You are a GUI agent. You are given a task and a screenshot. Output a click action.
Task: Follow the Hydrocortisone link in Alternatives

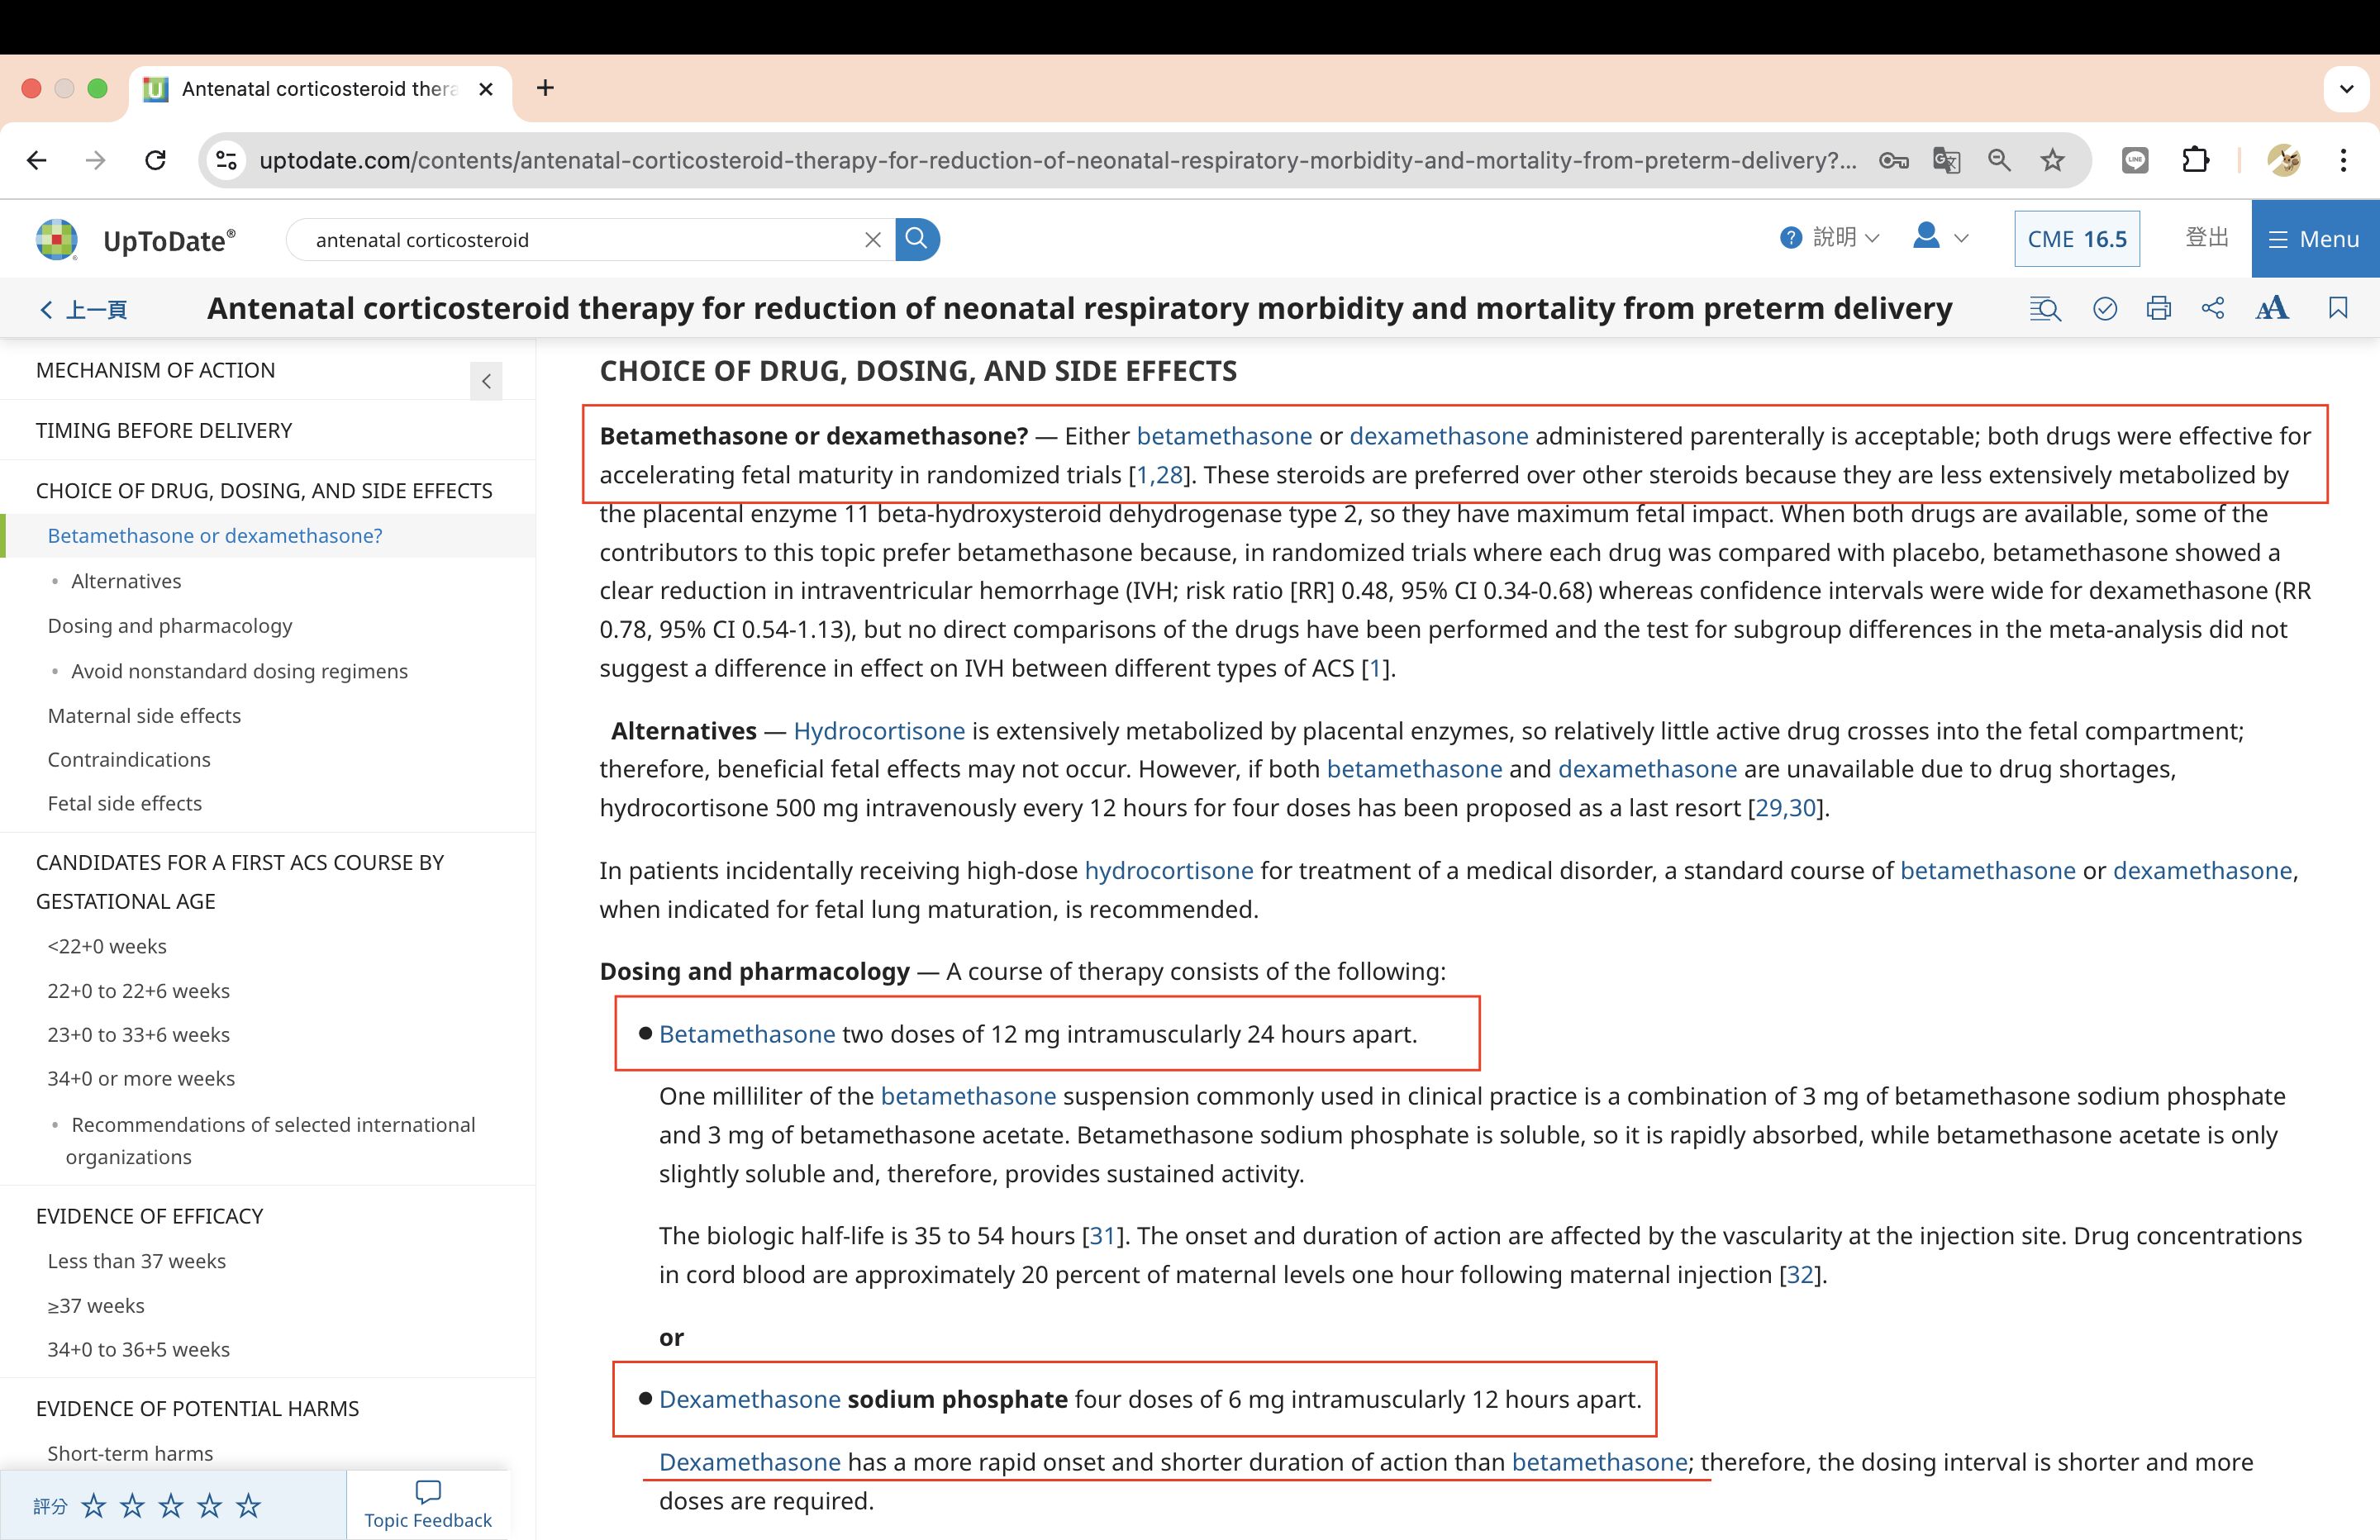(x=878, y=731)
